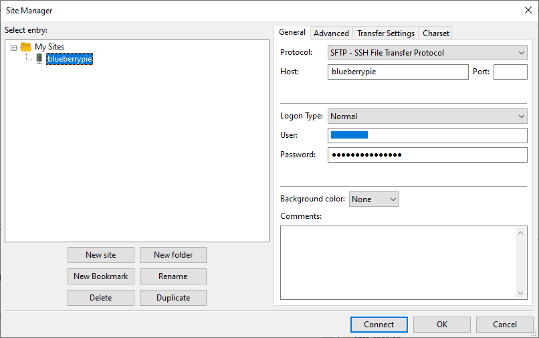The image size is (539, 338).
Task: Confirm with the OK button
Action: (442, 325)
